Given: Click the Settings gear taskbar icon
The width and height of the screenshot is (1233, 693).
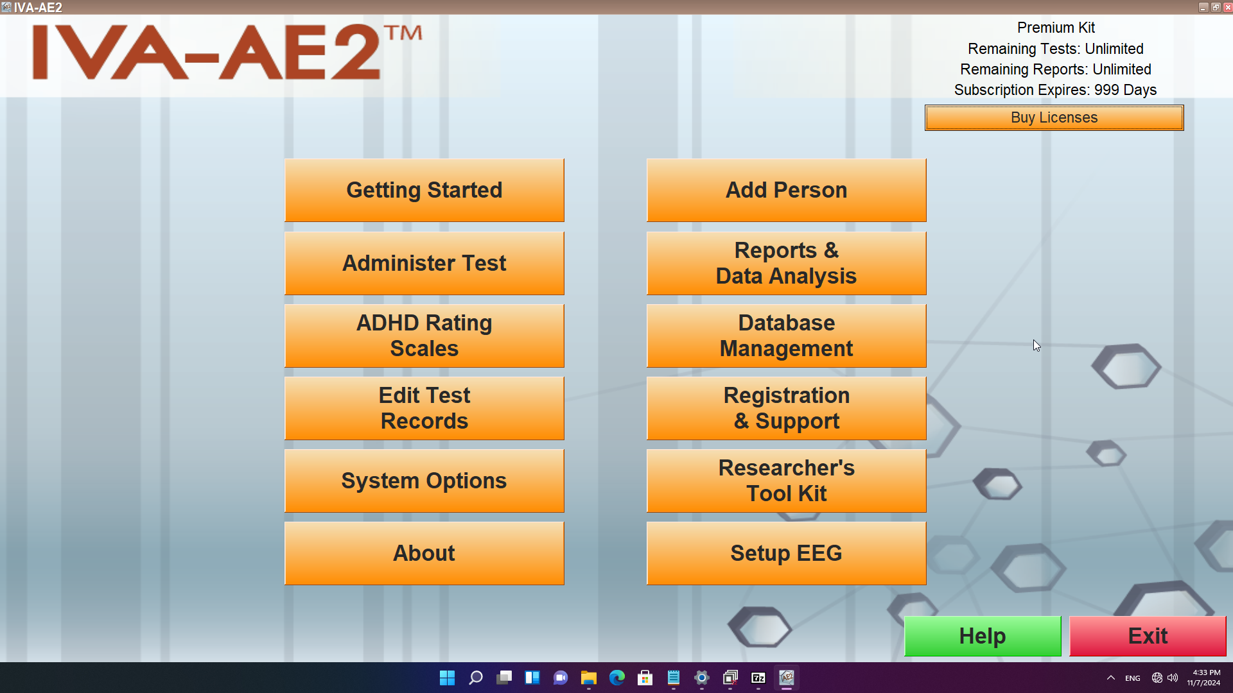Looking at the screenshot, I should tap(702, 678).
